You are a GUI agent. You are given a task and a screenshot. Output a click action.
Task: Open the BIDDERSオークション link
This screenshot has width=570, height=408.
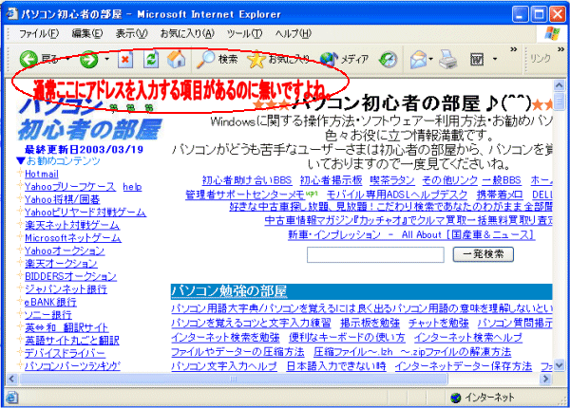70,276
